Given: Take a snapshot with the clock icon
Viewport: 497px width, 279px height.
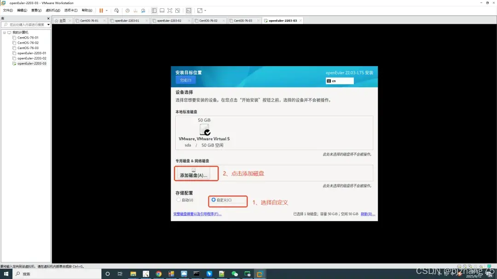Looking at the screenshot, I should (x=128, y=10).
